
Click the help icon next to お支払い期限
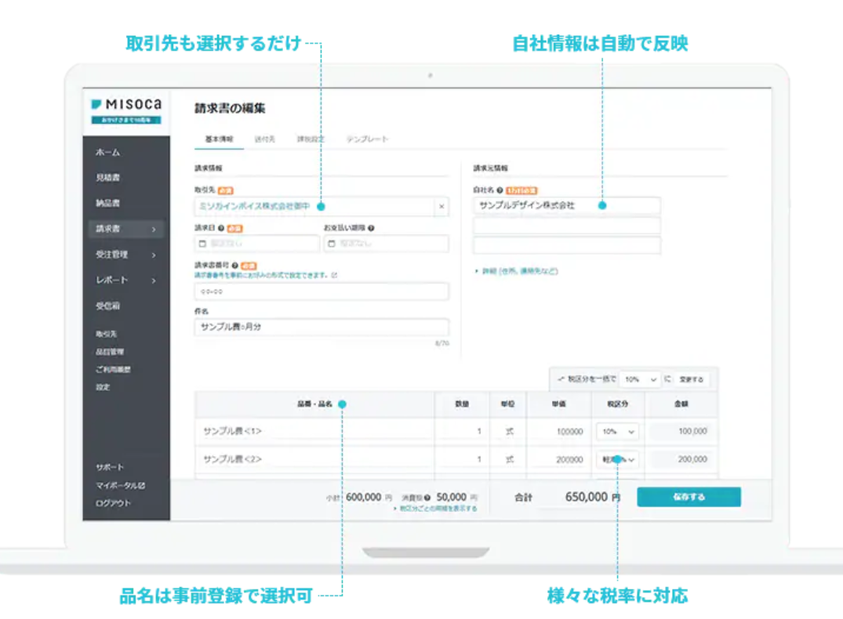coord(370,228)
